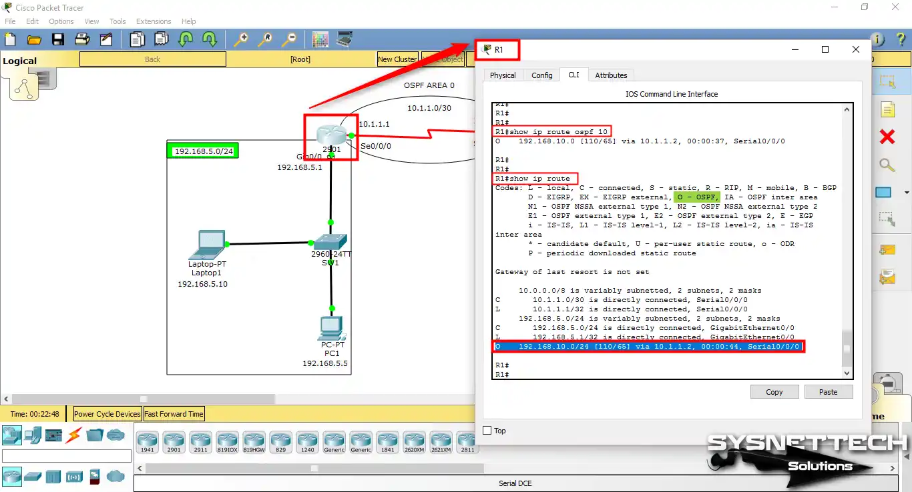Save the project with the floppy disk icon

click(x=58, y=39)
